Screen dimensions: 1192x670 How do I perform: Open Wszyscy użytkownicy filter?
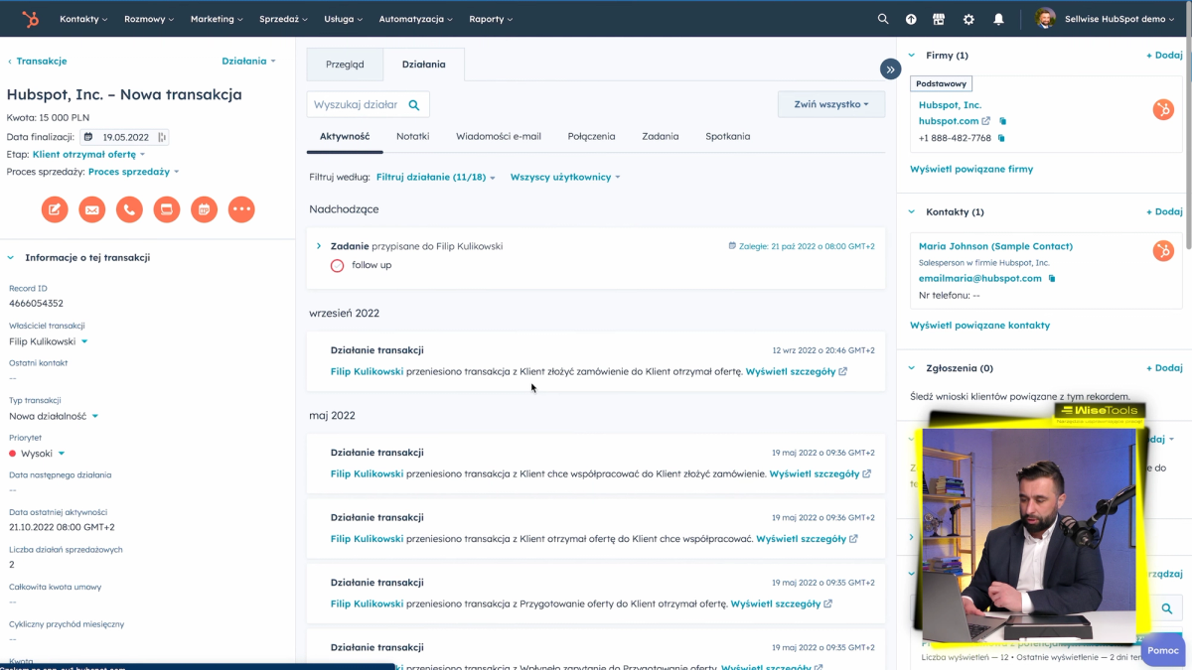pyautogui.click(x=565, y=177)
